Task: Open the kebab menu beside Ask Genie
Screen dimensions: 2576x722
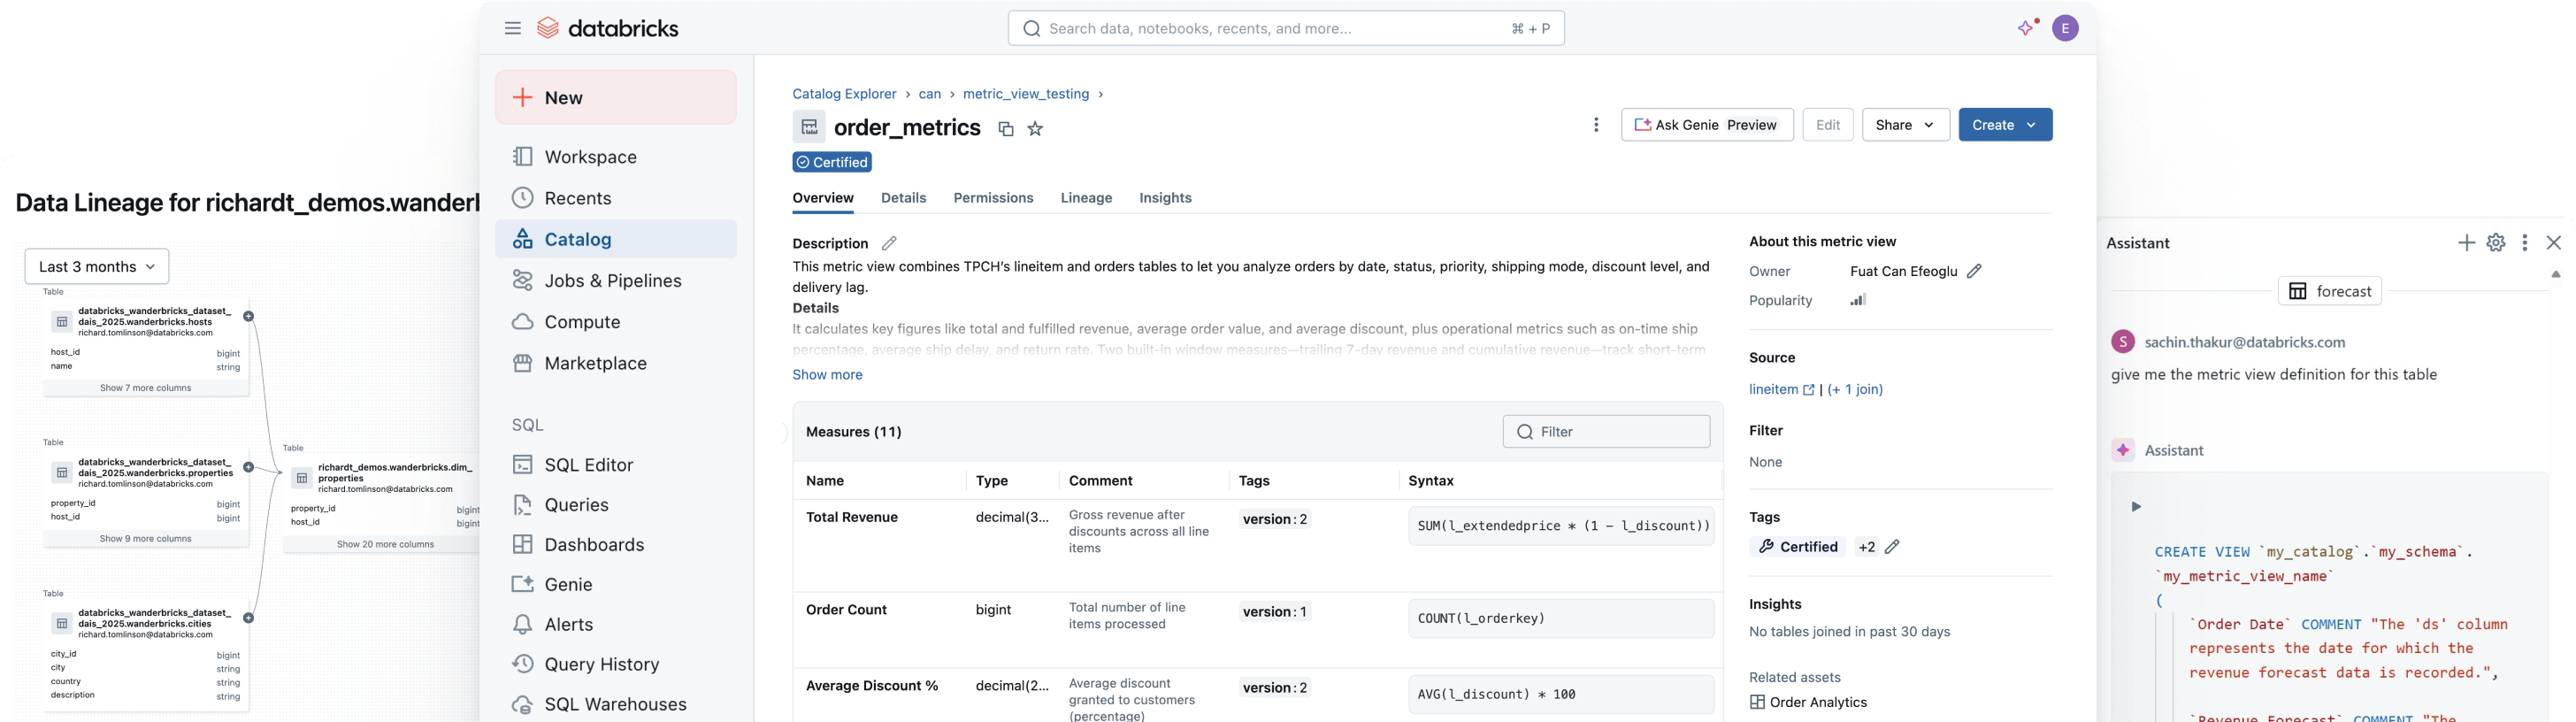Action: tap(1595, 125)
